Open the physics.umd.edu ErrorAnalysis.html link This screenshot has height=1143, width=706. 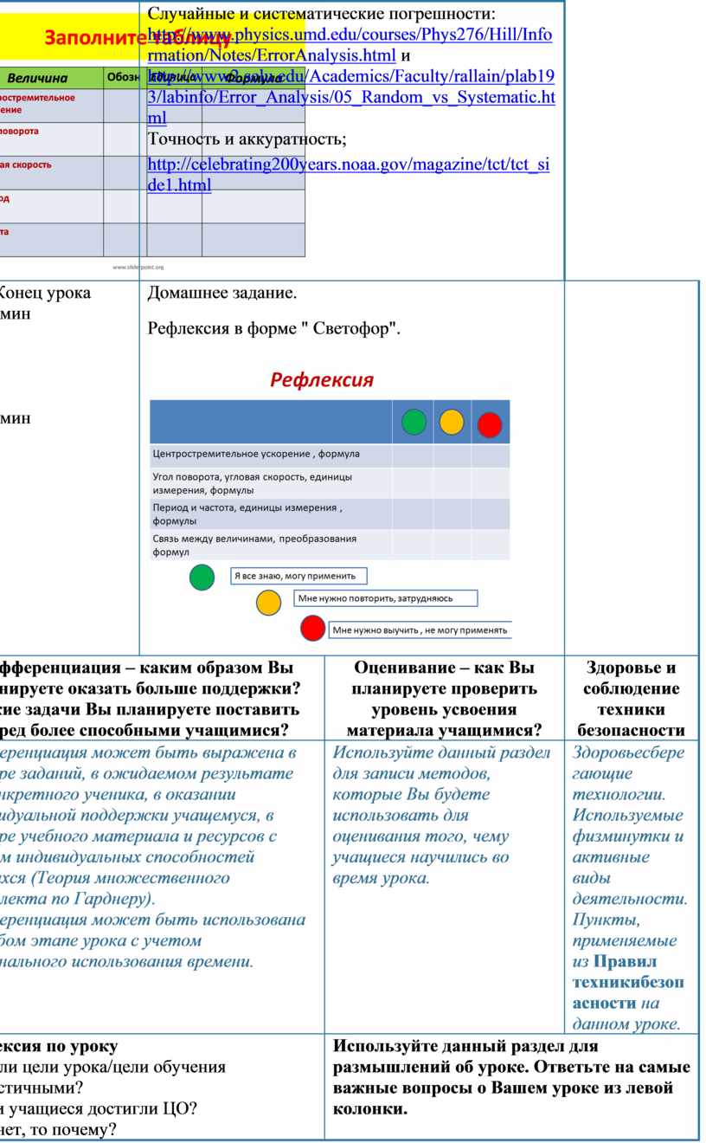click(x=350, y=45)
